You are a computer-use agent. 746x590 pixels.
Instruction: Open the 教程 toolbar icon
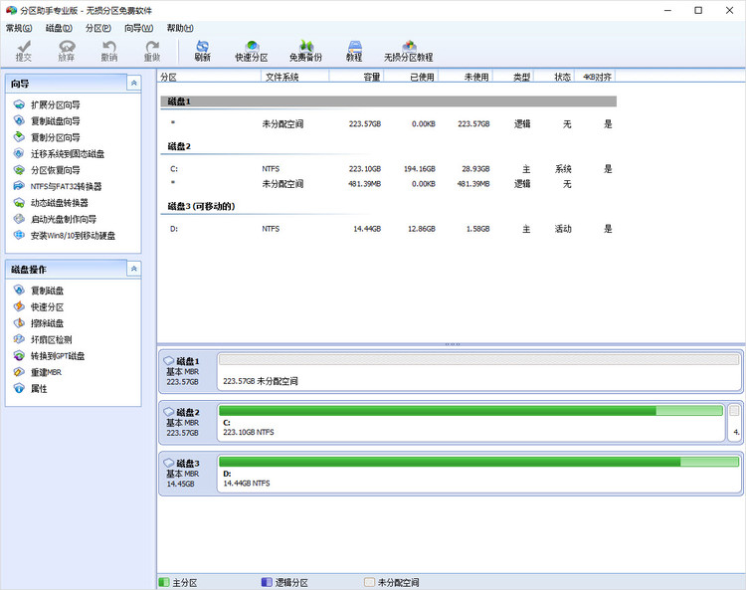tap(354, 51)
